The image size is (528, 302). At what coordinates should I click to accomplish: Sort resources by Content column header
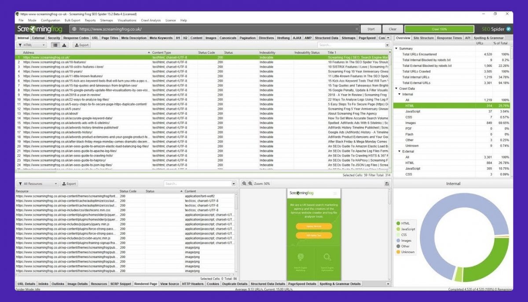pyautogui.click(x=209, y=192)
